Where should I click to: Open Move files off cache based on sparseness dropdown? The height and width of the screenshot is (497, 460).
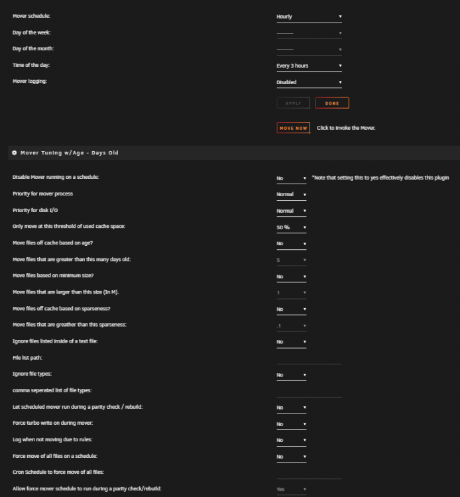(292, 309)
